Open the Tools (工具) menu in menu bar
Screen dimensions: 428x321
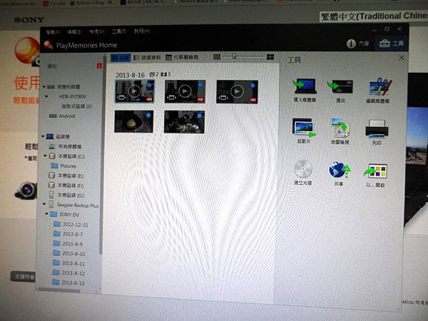click(118, 31)
